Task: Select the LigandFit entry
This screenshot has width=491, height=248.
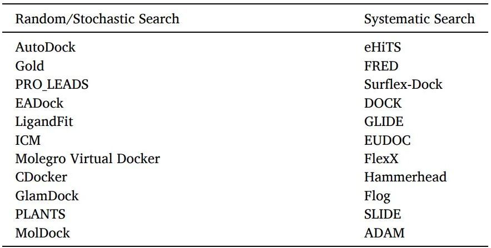Action: pos(44,122)
